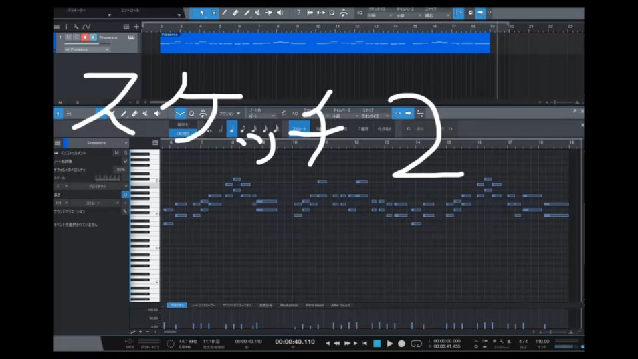Stop playback with the blue Stop button
The width and height of the screenshot is (638, 359).
pyautogui.click(x=377, y=344)
